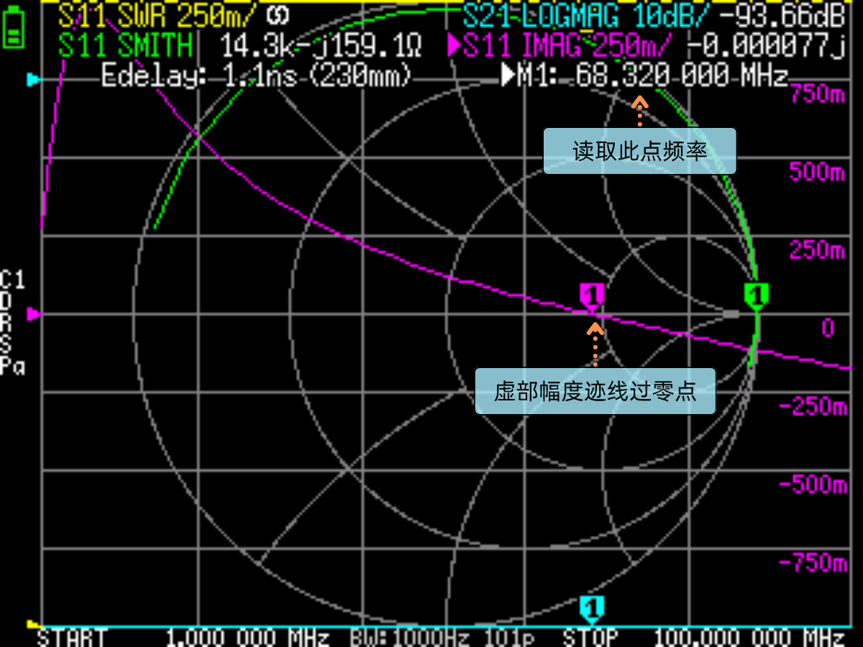Tap the 500m scale label

tap(818, 172)
